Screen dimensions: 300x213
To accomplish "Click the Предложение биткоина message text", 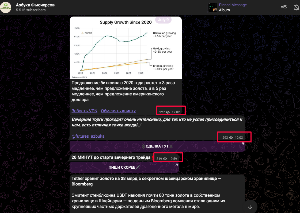I will pyautogui.click(x=123, y=91).
